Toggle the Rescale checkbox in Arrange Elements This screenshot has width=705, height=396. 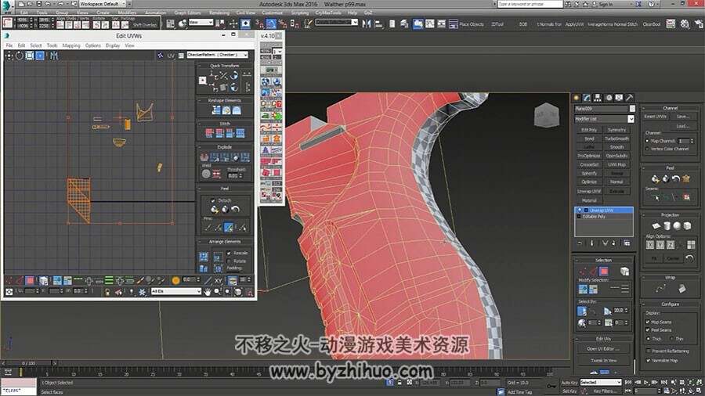(x=229, y=254)
